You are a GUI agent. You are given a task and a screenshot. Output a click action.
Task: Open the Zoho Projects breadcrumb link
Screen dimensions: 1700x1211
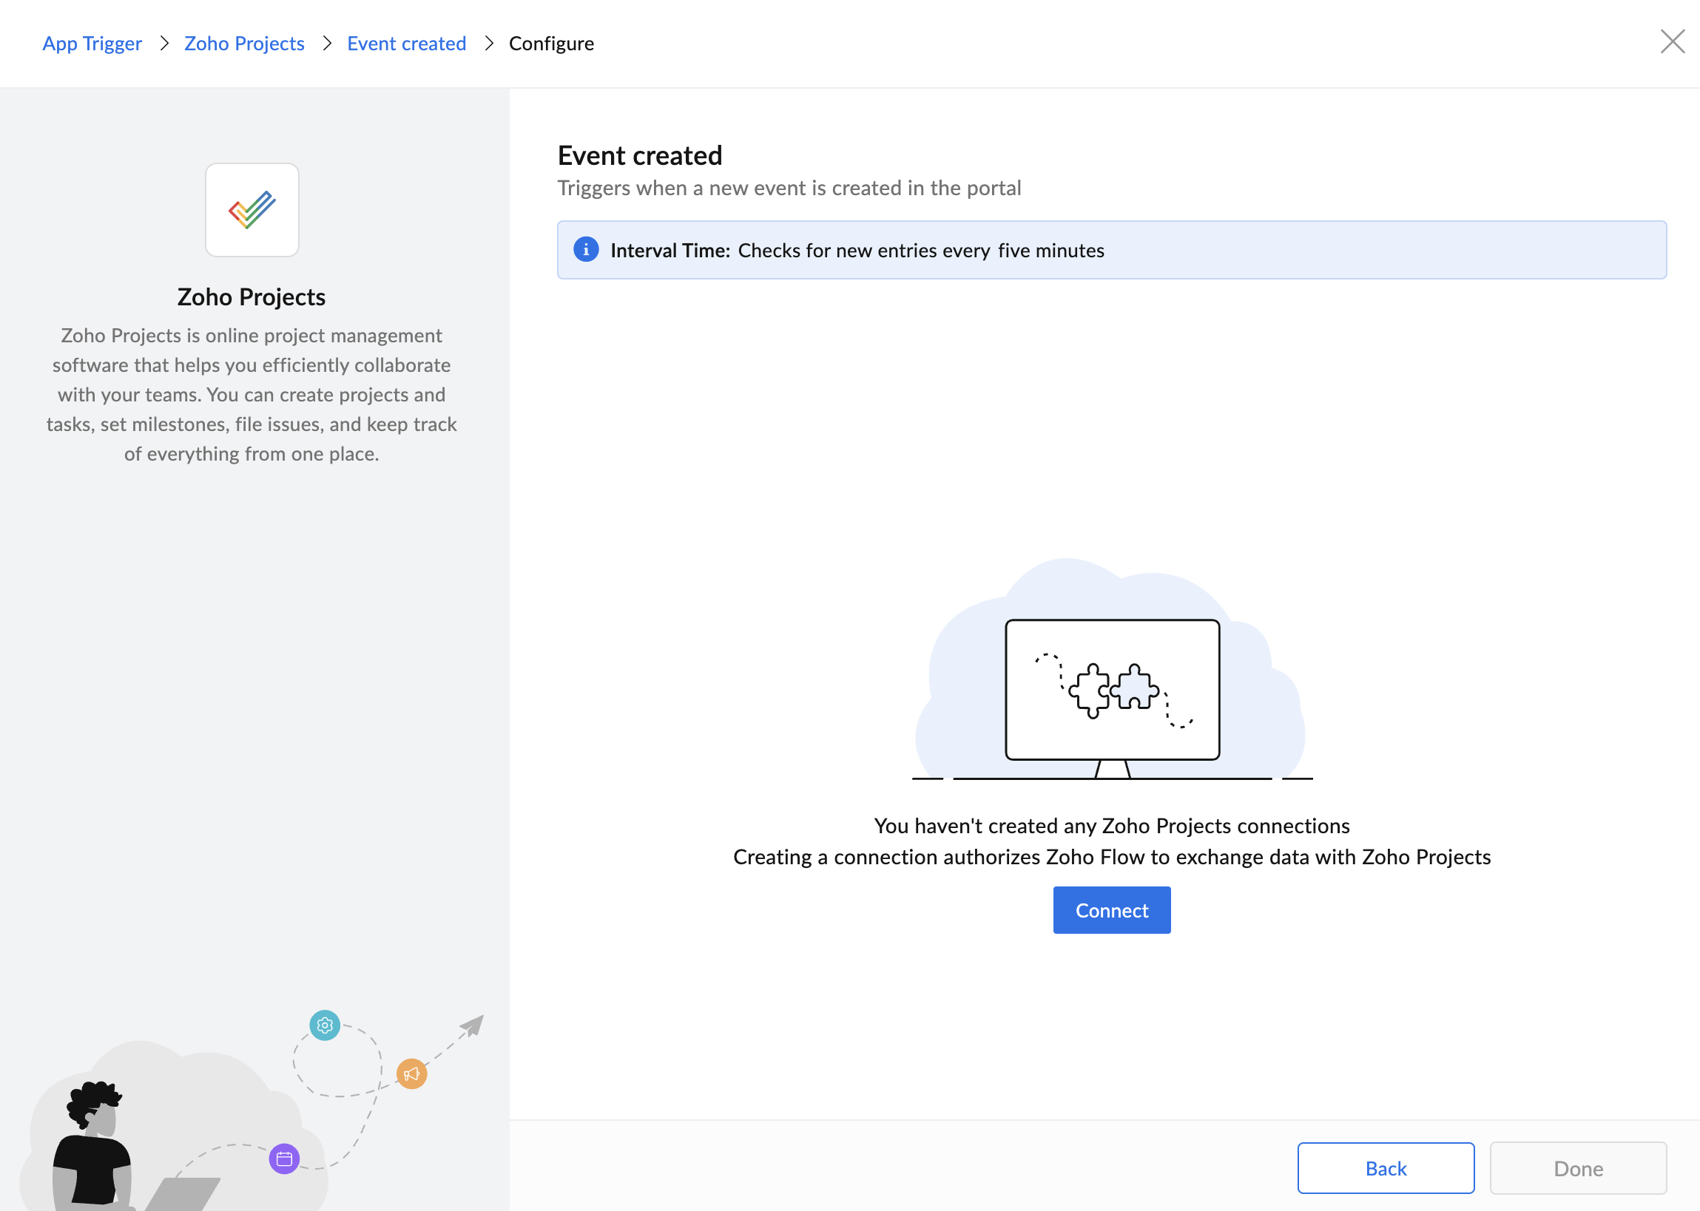point(244,43)
